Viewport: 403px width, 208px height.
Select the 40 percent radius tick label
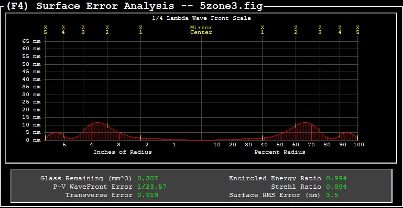pos(264,144)
